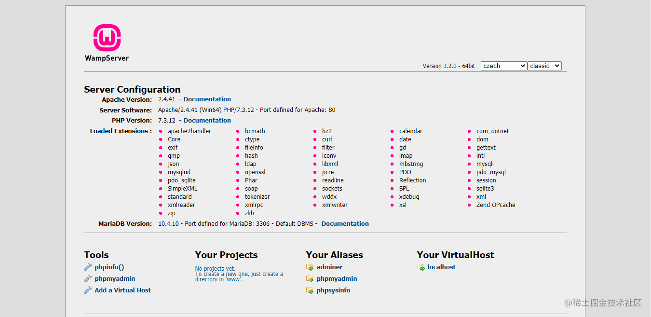Open phpinfo() under Tools
The width and height of the screenshot is (651, 317).
click(109, 267)
